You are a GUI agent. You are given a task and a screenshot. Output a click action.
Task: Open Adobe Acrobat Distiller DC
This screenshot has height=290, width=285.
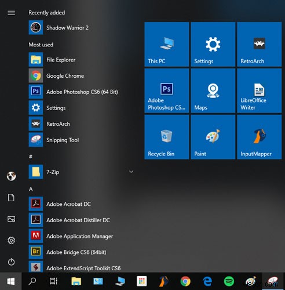(x=81, y=220)
